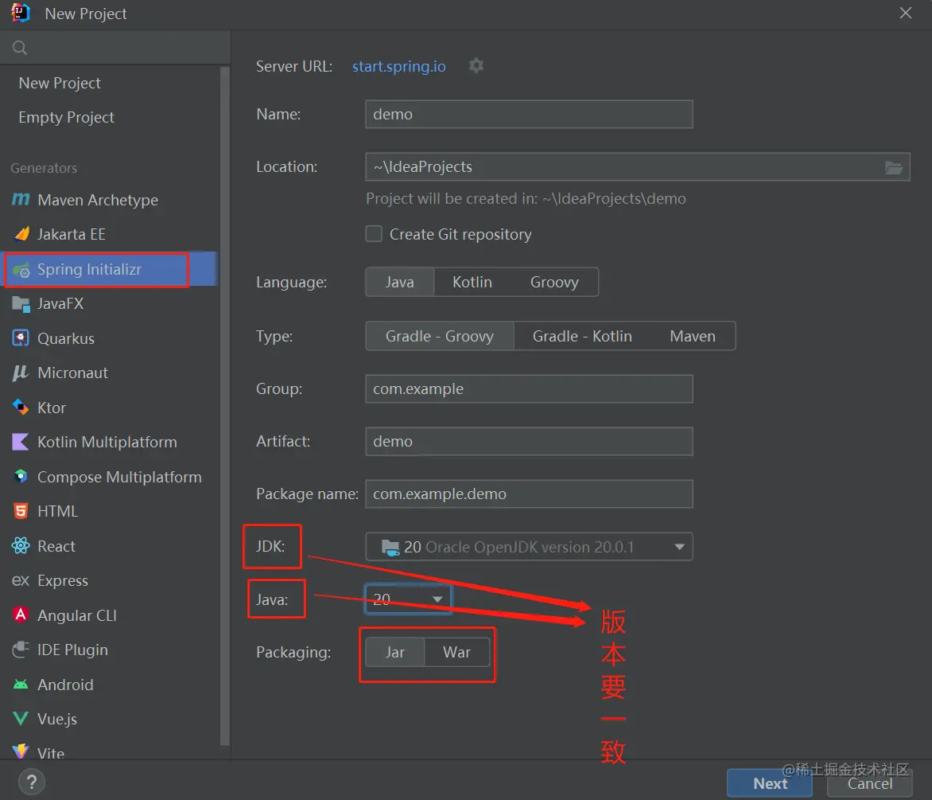
Task: Select Groovy as language
Action: click(x=554, y=282)
